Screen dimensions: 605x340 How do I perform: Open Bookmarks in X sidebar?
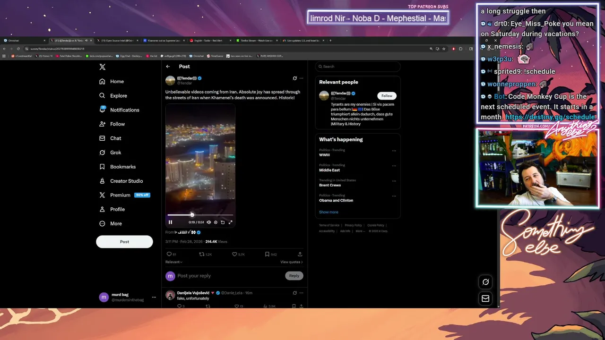(118, 166)
